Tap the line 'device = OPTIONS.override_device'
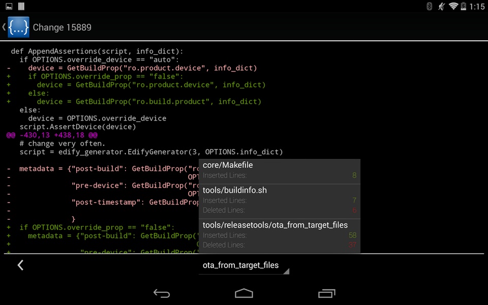The image size is (488, 305). click(97, 118)
